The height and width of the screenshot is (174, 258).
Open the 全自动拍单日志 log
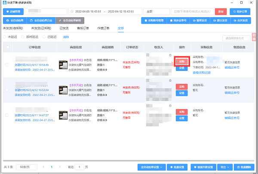click(41, 21)
